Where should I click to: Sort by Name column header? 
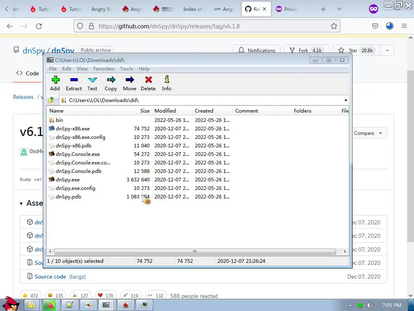click(79, 111)
